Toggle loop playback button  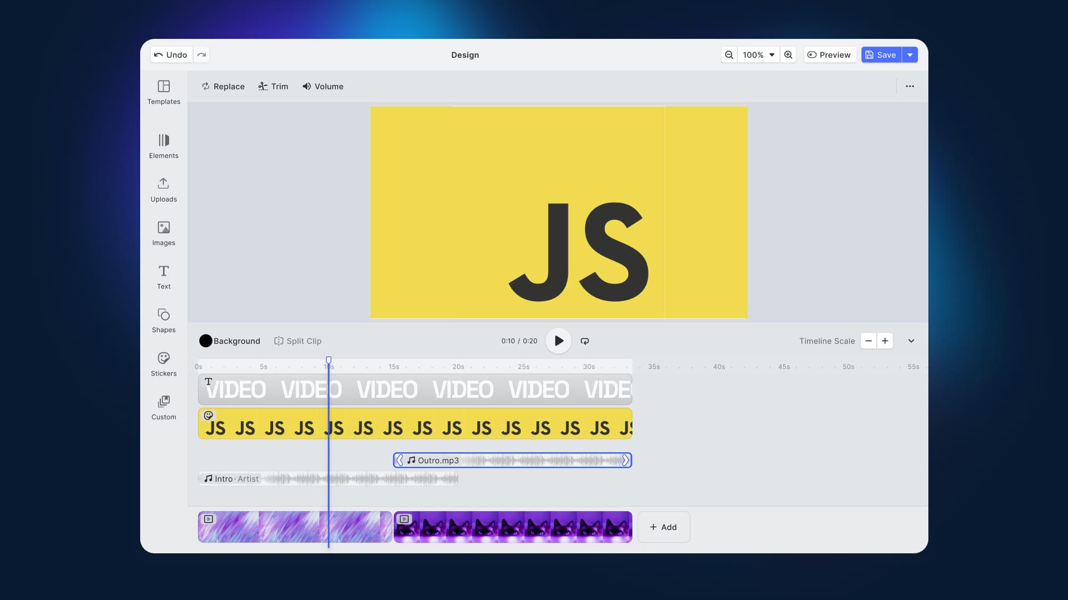pos(584,341)
